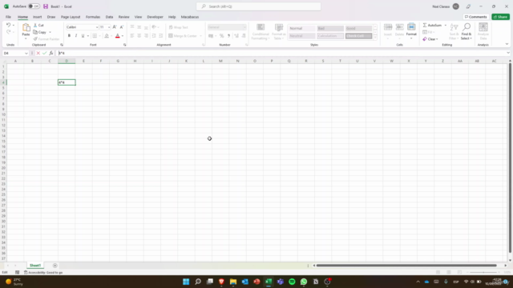Open the Underline style dropdown arrow
The width and height of the screenshot is (513, 288).
pos(87,35)
